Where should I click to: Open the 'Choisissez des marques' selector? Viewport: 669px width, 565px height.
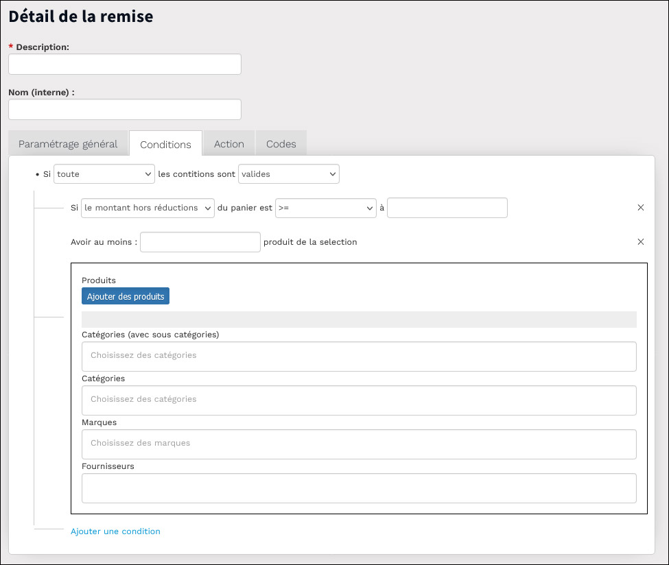click(359, 444)
